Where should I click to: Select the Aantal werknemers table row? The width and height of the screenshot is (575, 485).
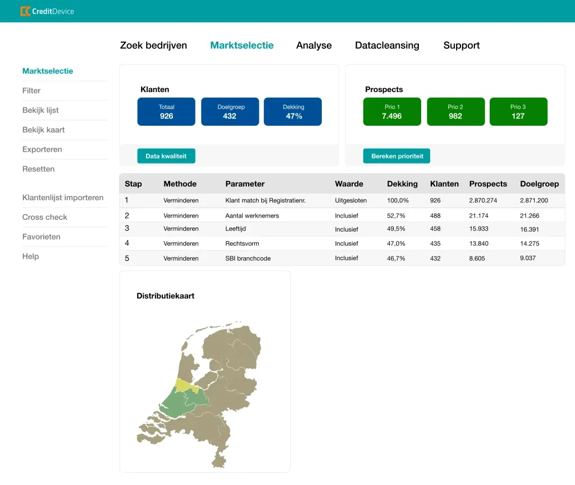click(341, 216)
